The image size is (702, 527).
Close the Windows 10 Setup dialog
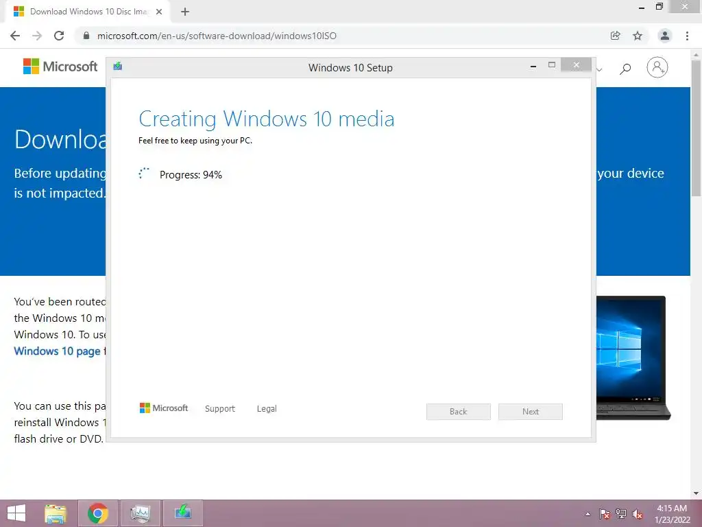click(x=576, y=65)
